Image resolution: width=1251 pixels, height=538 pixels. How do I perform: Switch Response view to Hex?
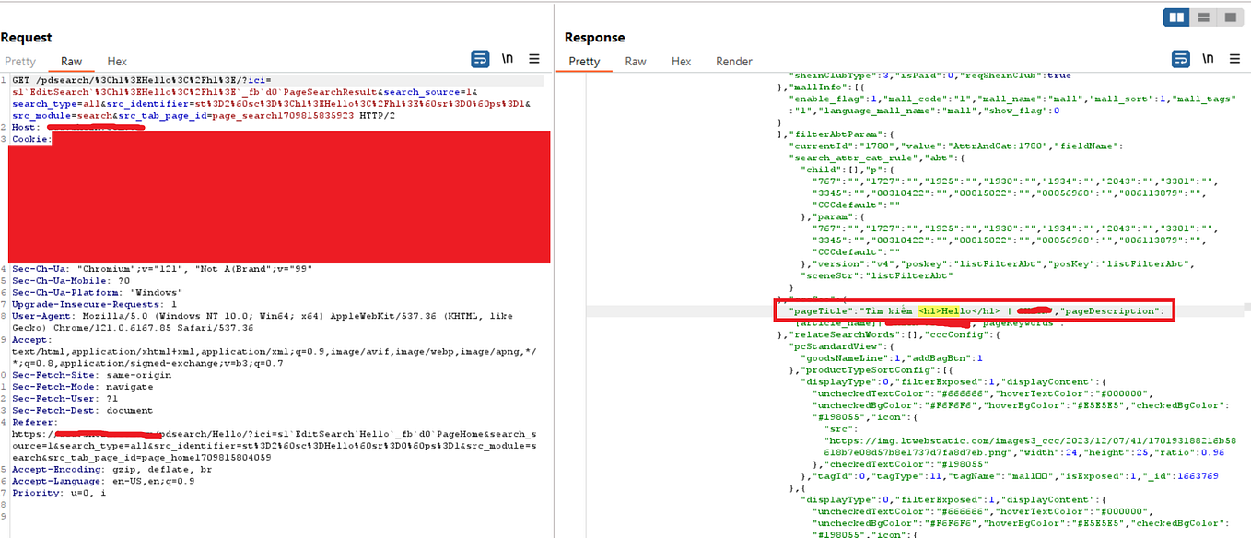(681, 61)
